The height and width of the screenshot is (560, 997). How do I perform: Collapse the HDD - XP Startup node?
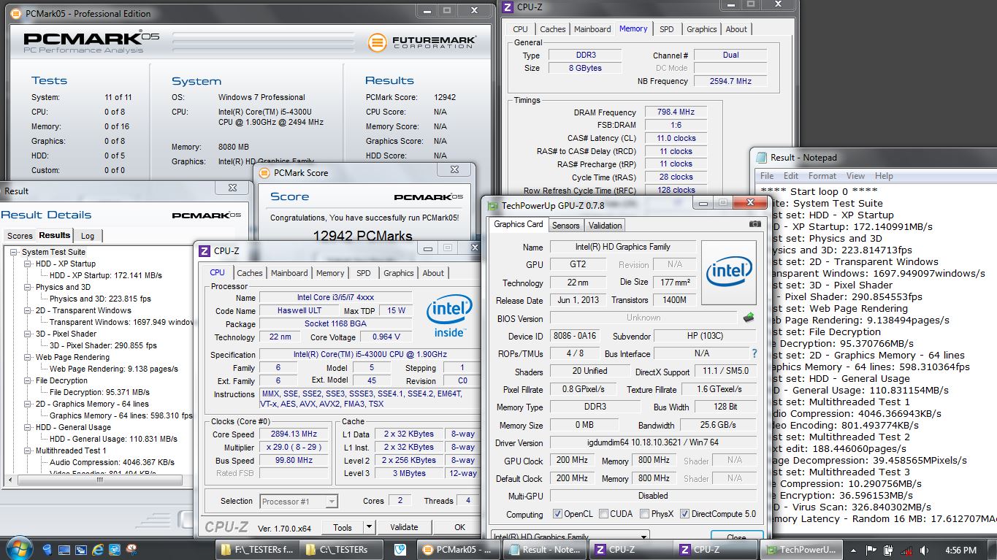coord(27,264)
